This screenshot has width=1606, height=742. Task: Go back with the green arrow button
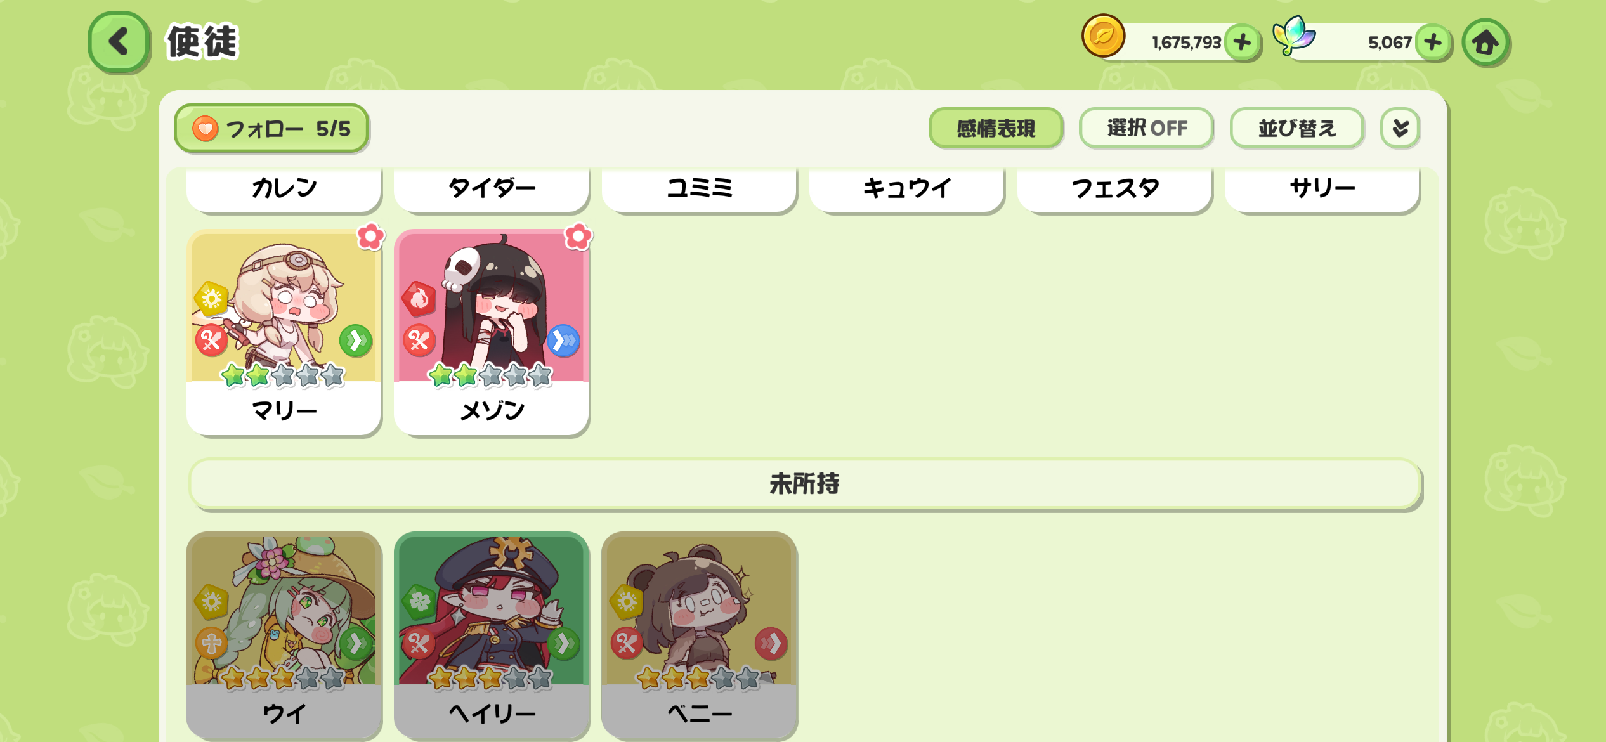(119, 42)
